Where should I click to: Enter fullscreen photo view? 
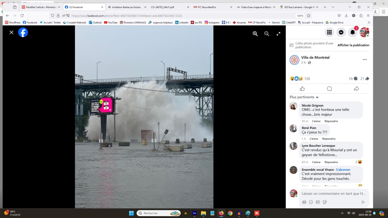(278, 34)
